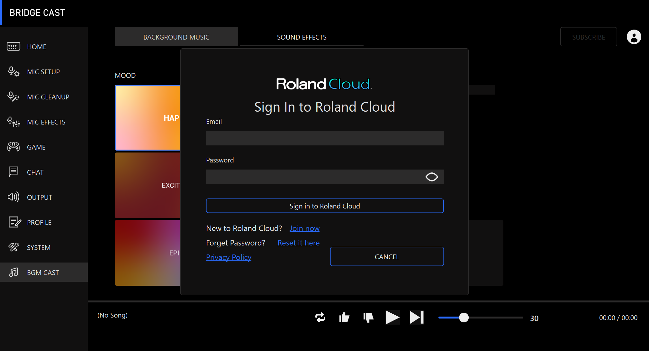
Task: Go to MIC CLEANUP page
Action: [x=44, y=97]
